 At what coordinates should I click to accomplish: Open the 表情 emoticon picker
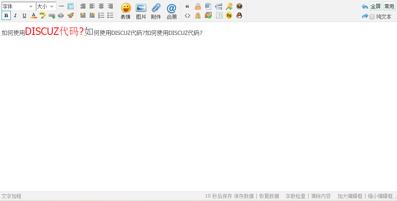126,11
